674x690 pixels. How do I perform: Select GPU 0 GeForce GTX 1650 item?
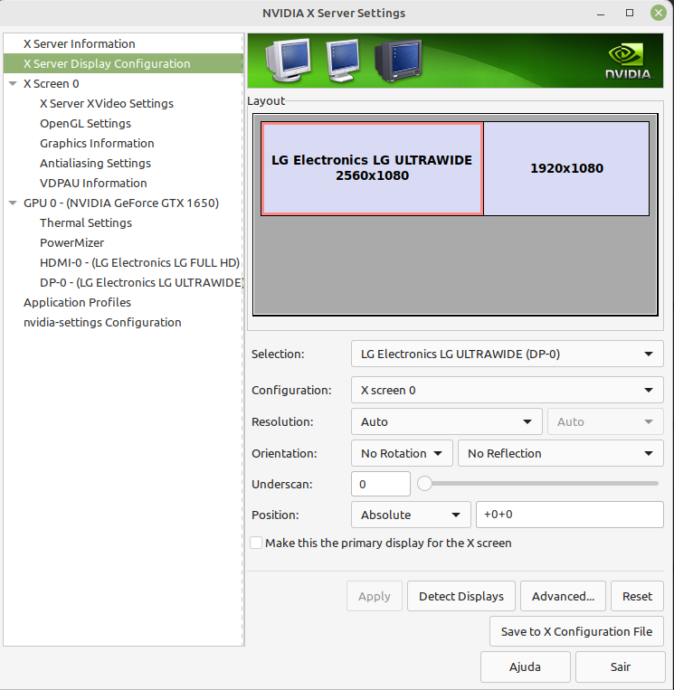121,203
